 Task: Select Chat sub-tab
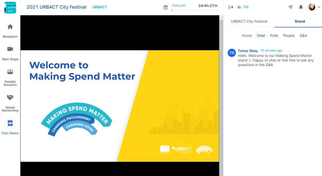pos(261,35)
